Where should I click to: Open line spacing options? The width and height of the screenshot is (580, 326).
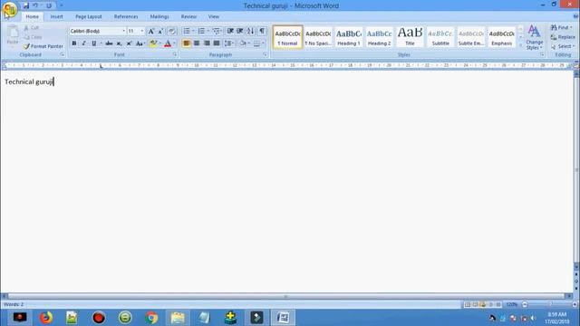point(229,43)
